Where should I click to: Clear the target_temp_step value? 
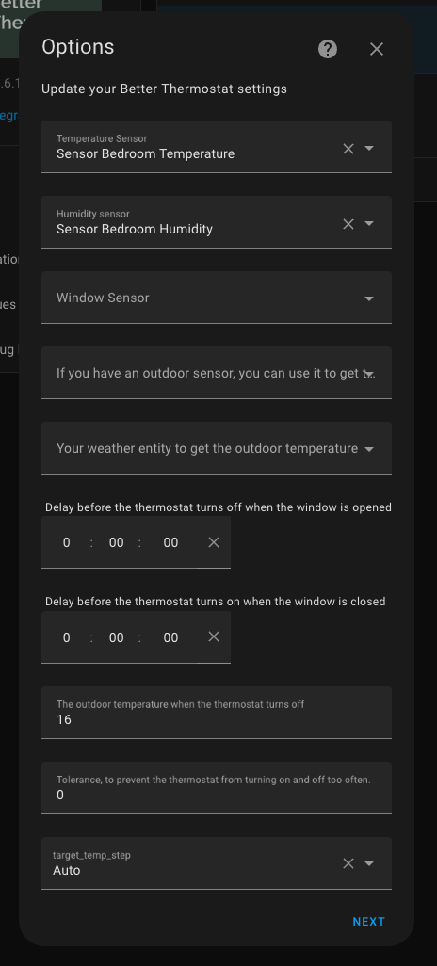pos(348,863)
